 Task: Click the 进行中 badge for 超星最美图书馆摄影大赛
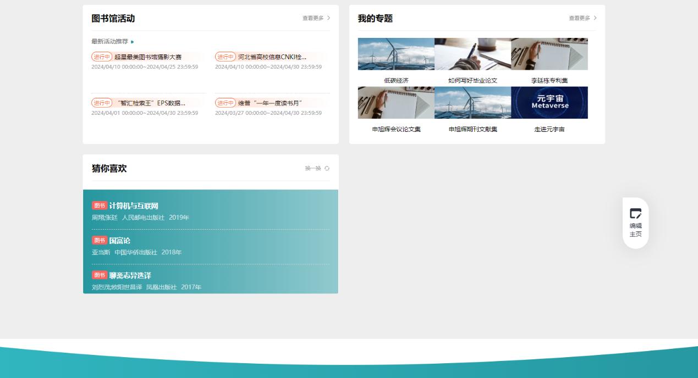point(102,57)
